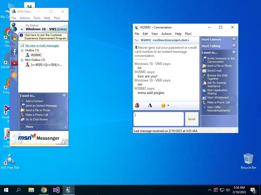The width and height of the screenshot is (261, 195).
Task: Open No new e-mail messages link
Action: pos(42,45)
